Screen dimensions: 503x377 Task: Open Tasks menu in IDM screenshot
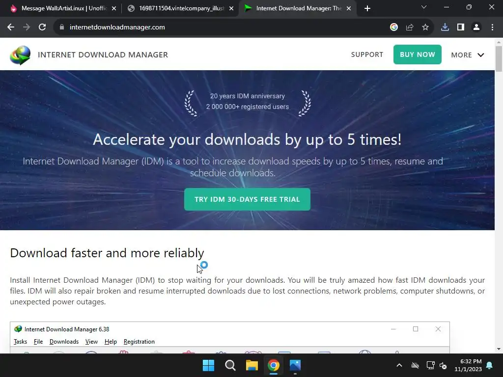click(20, 342)
